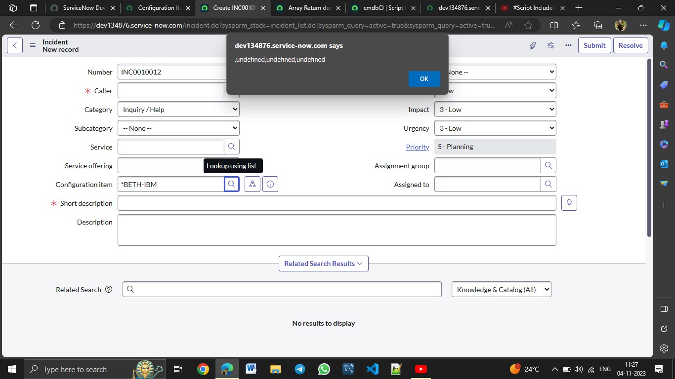This screenshot has height=379, width=675.
Task: Show the CI dependency map icon
Action: tap(253, 185)
